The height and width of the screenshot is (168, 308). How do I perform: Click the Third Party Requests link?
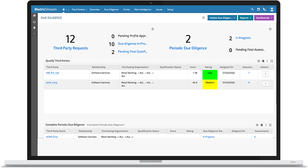[70, 48]
